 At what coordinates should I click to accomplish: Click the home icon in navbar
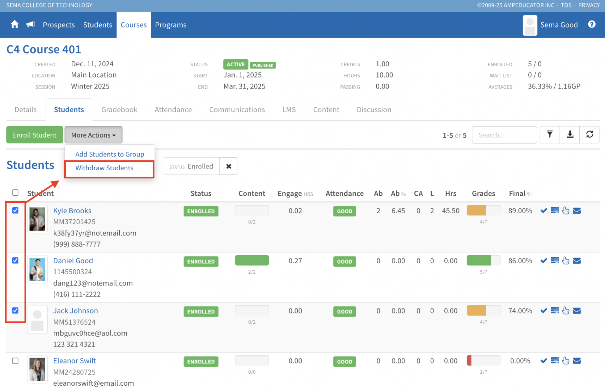15,25
